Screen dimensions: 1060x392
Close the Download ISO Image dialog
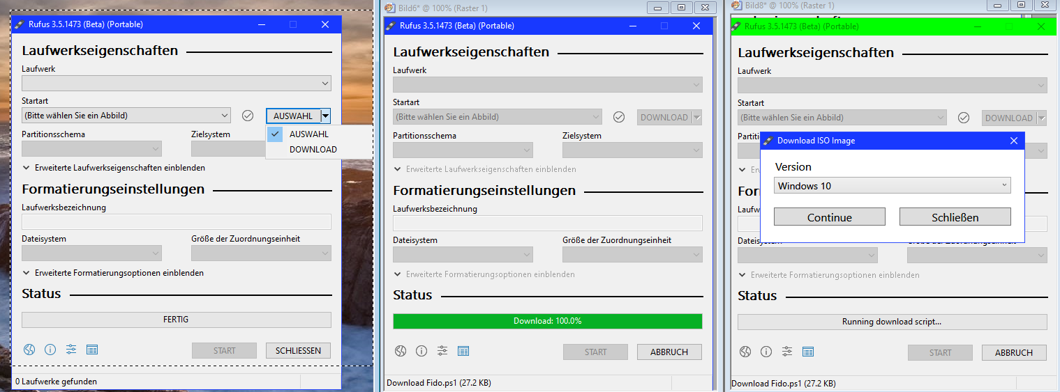1014,141
